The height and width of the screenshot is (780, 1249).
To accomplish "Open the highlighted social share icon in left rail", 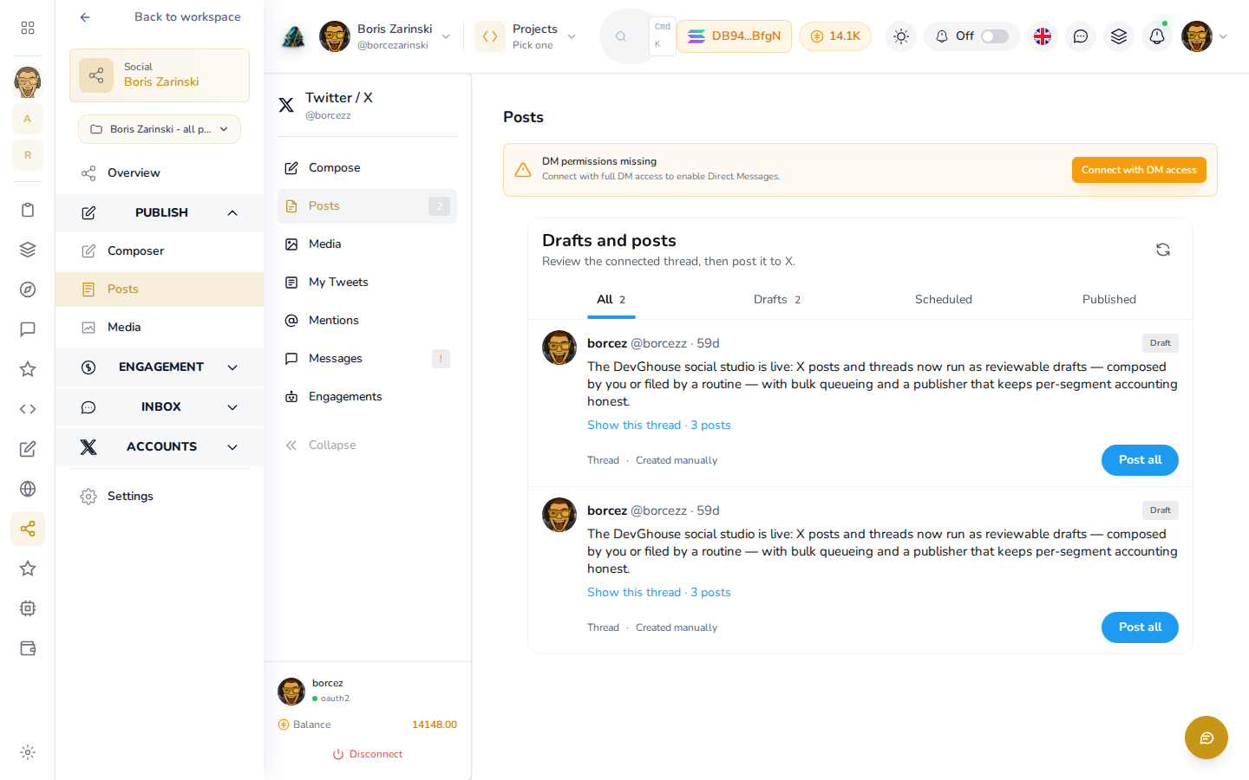I will pyautogui.click(x=28, y=529).
